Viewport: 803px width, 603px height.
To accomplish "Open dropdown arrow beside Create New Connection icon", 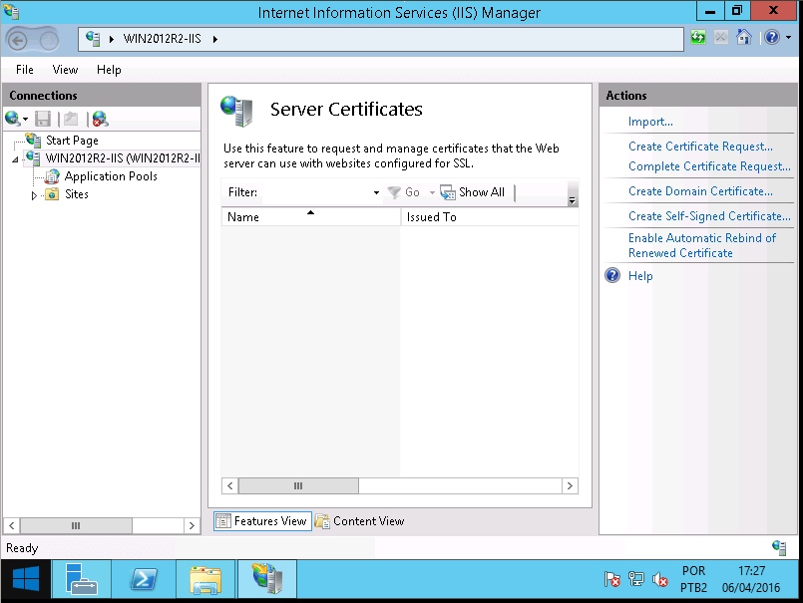I will click(25, 120).
